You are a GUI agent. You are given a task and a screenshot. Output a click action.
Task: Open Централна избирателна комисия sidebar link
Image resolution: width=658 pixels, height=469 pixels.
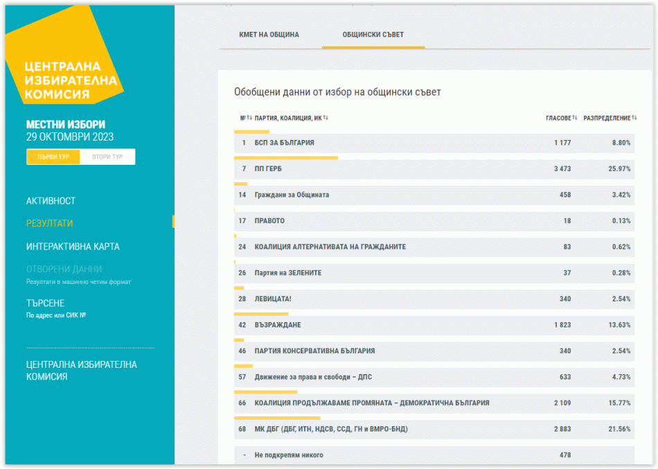(x=82, y=371)
